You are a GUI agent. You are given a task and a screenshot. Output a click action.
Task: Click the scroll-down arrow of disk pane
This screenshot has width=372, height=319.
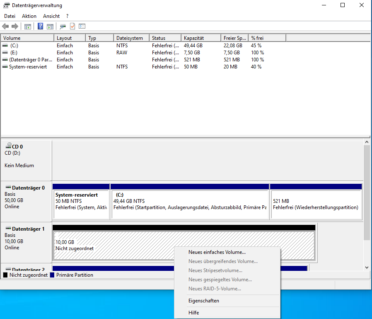tap(366, 268)
